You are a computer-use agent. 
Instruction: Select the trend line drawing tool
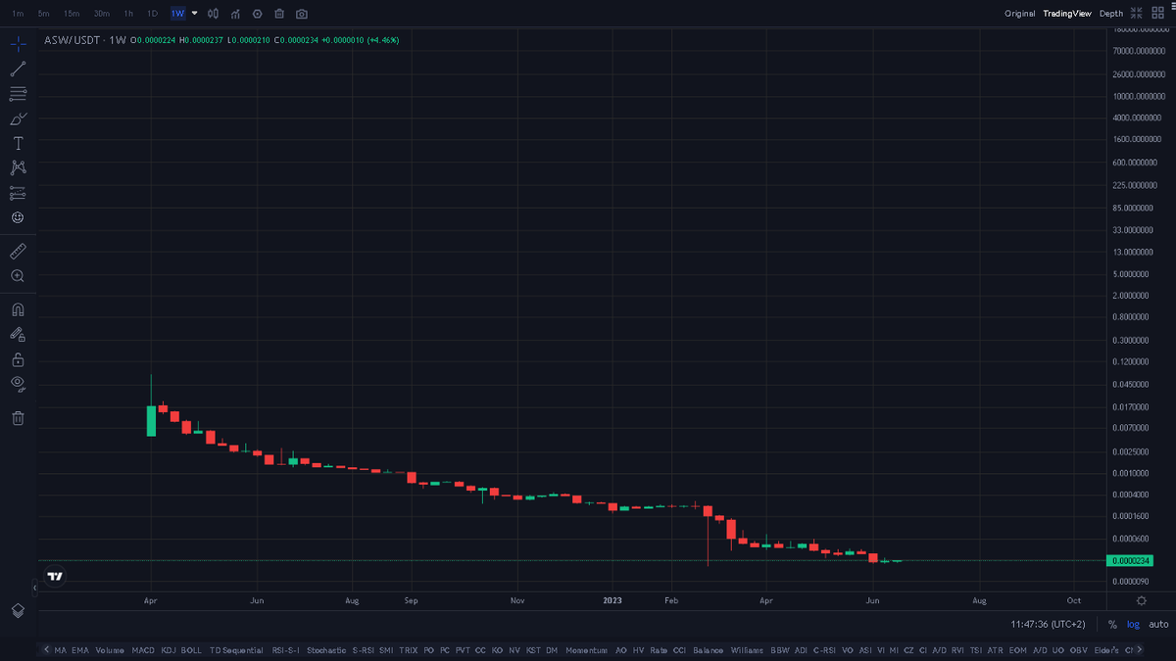coord(18,69)
